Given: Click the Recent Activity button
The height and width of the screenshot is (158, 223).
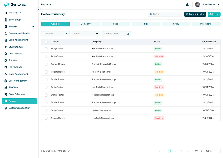Looking at the screenshot, I should click(x=195, y=14).
